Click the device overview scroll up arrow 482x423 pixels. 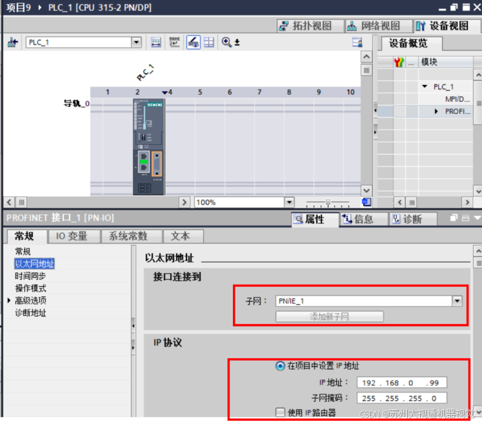[478, 75]
